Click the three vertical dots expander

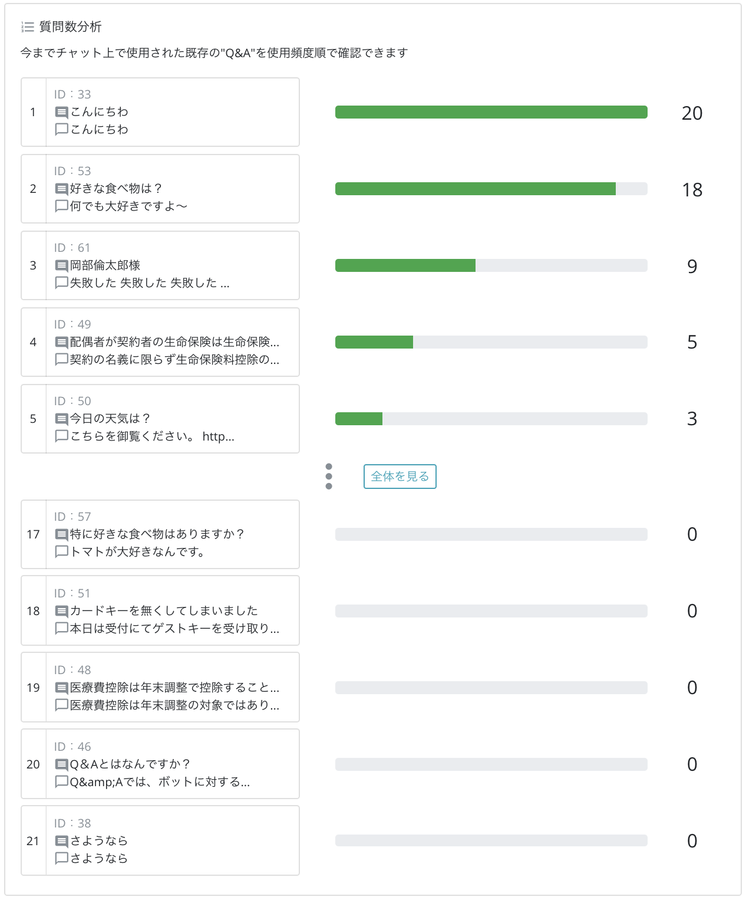[329, 476]
